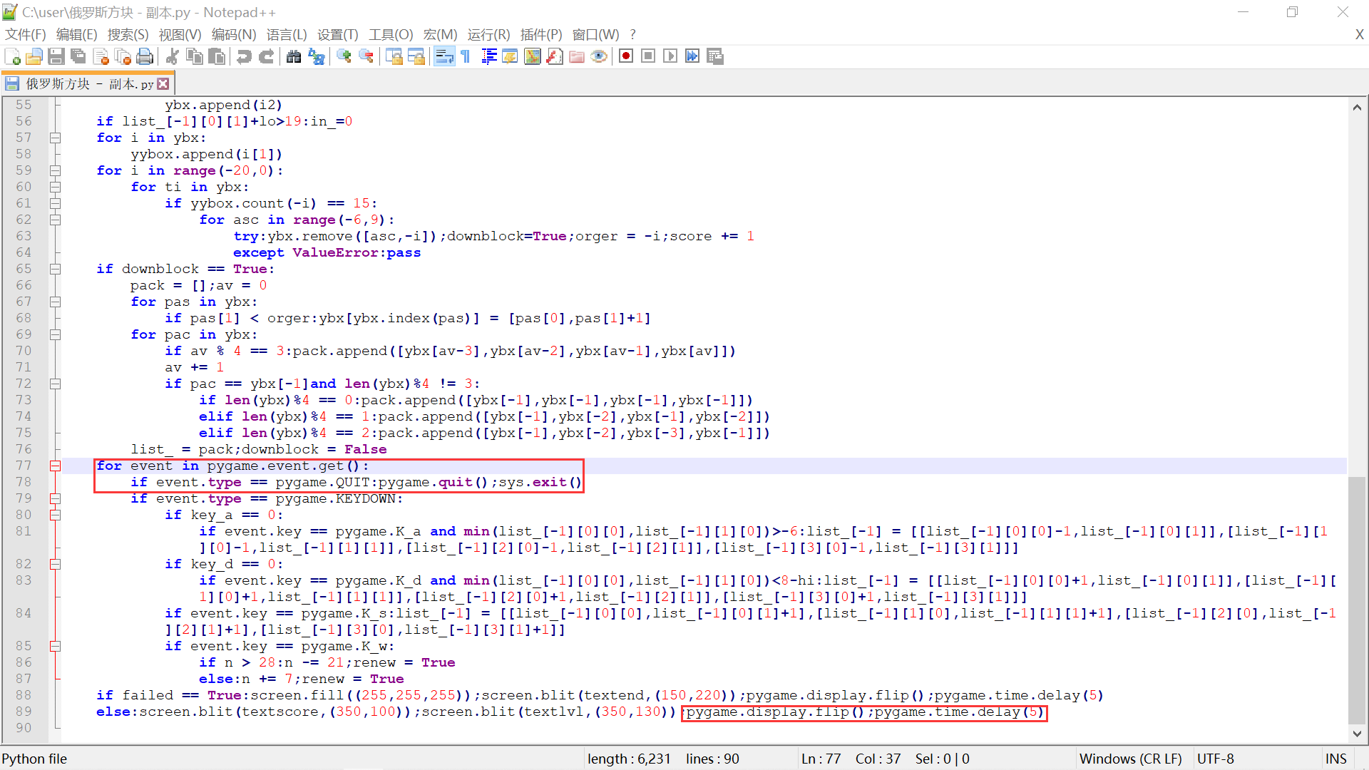Collapse the fold at line 59
Viewport: 1369px width, 770px height.
(56, 171)
